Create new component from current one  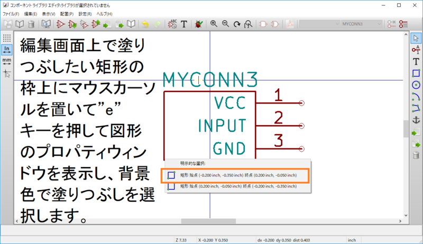coord(84,24)
